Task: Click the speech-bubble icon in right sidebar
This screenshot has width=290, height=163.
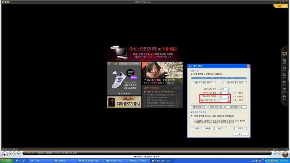Action: point(285,76)
